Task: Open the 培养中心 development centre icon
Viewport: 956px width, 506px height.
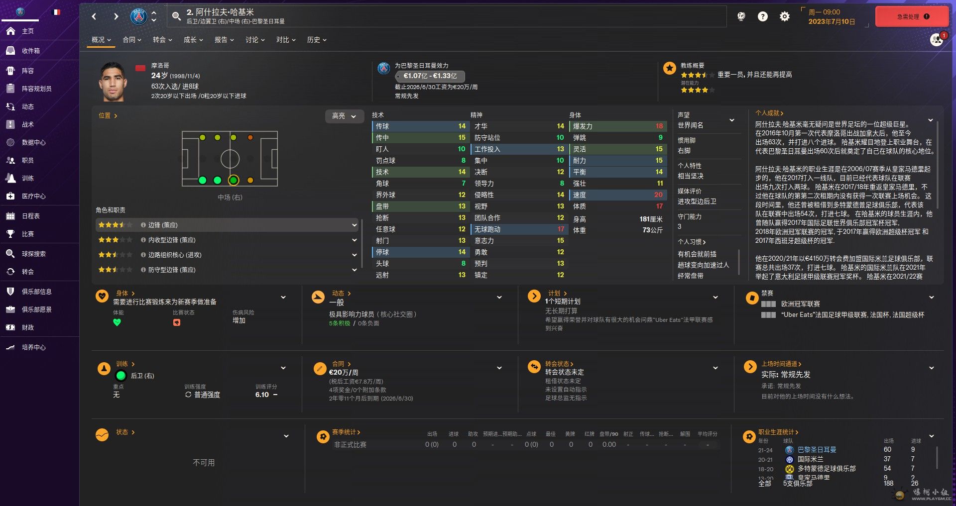Action: click(10, 347)
